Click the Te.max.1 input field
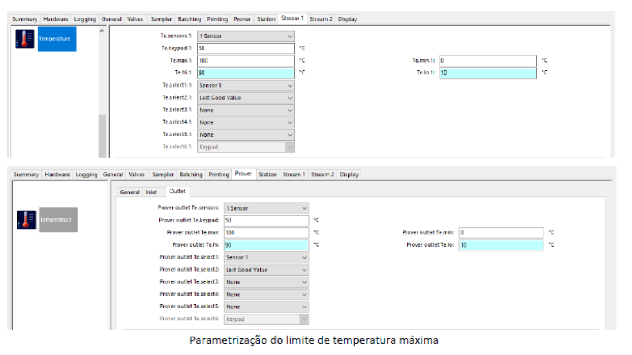Viewport: 632px width, 355px height. [x=246, y=61]
